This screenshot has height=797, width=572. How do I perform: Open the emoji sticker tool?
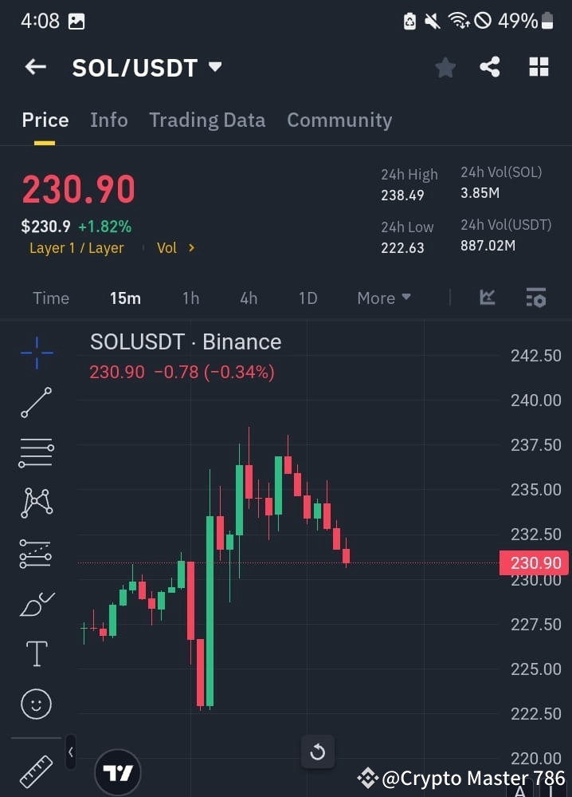coord(35,703)
